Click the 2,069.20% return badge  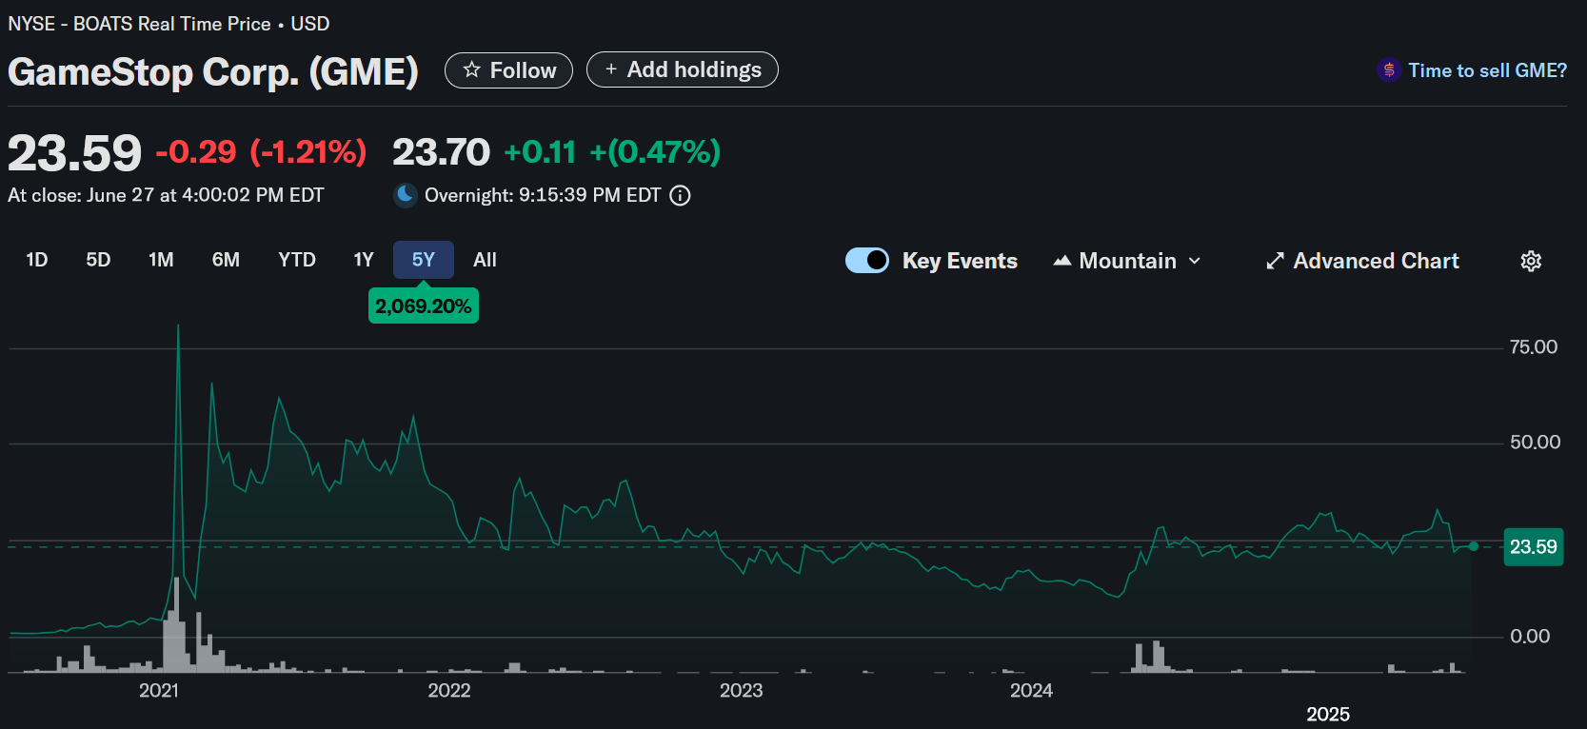click(x=424, y=306)
